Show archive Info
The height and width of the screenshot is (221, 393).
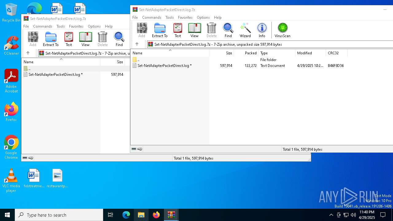262,30
